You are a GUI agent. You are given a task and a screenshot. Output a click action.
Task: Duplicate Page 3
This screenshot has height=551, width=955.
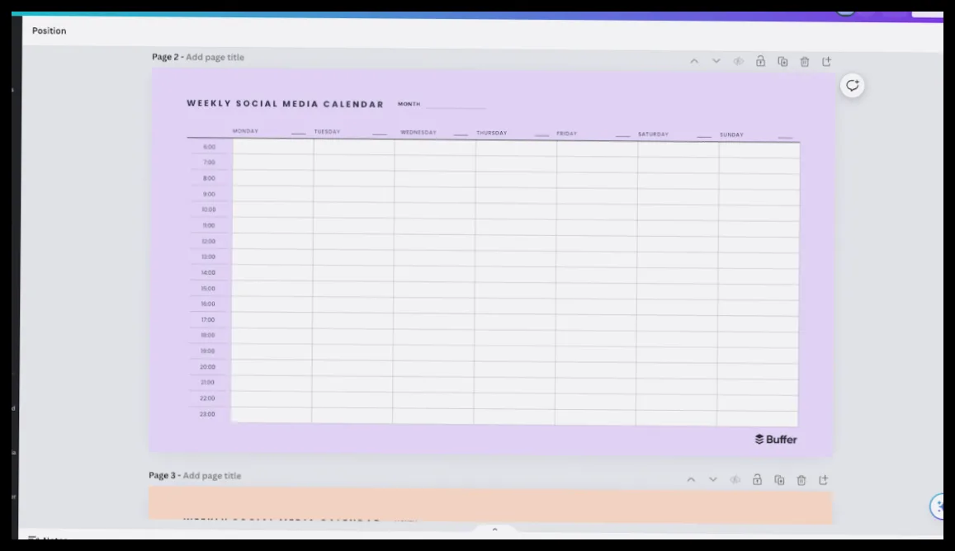coord(779,480)
